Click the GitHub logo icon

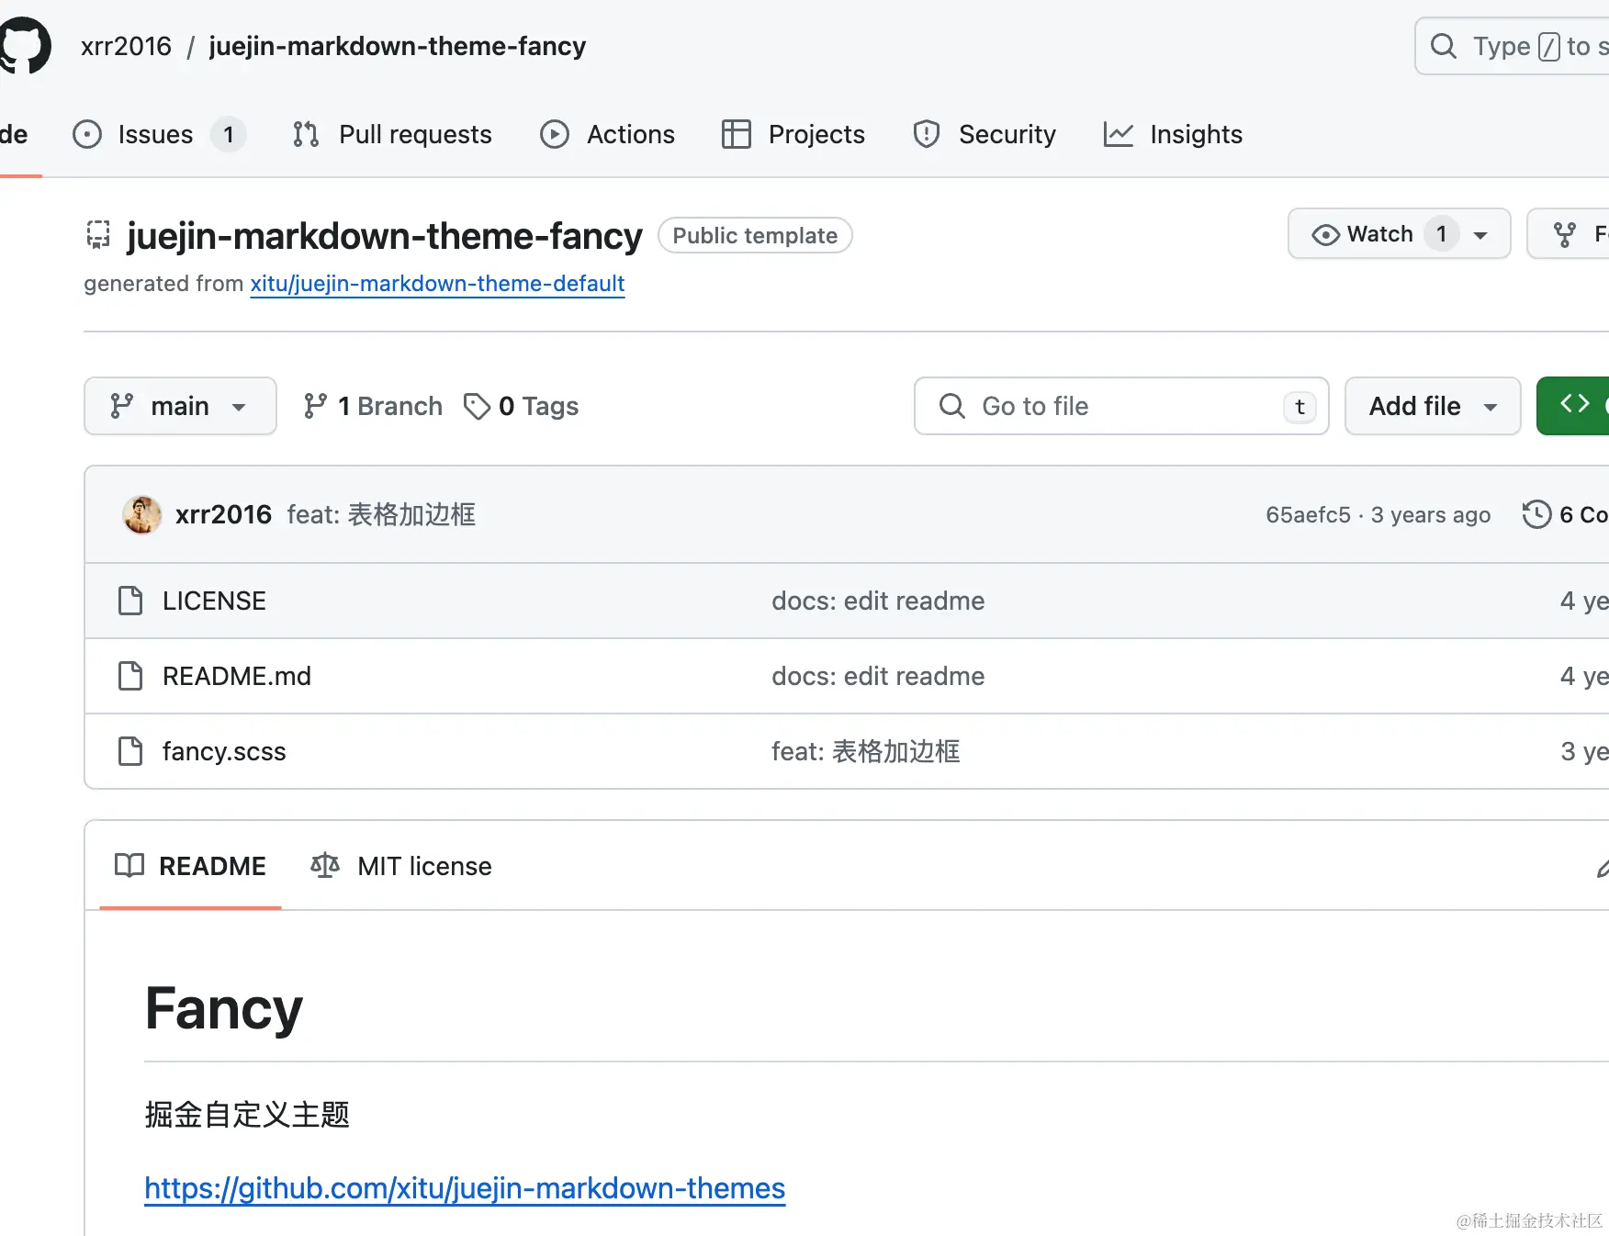click(x=25, y=45)
